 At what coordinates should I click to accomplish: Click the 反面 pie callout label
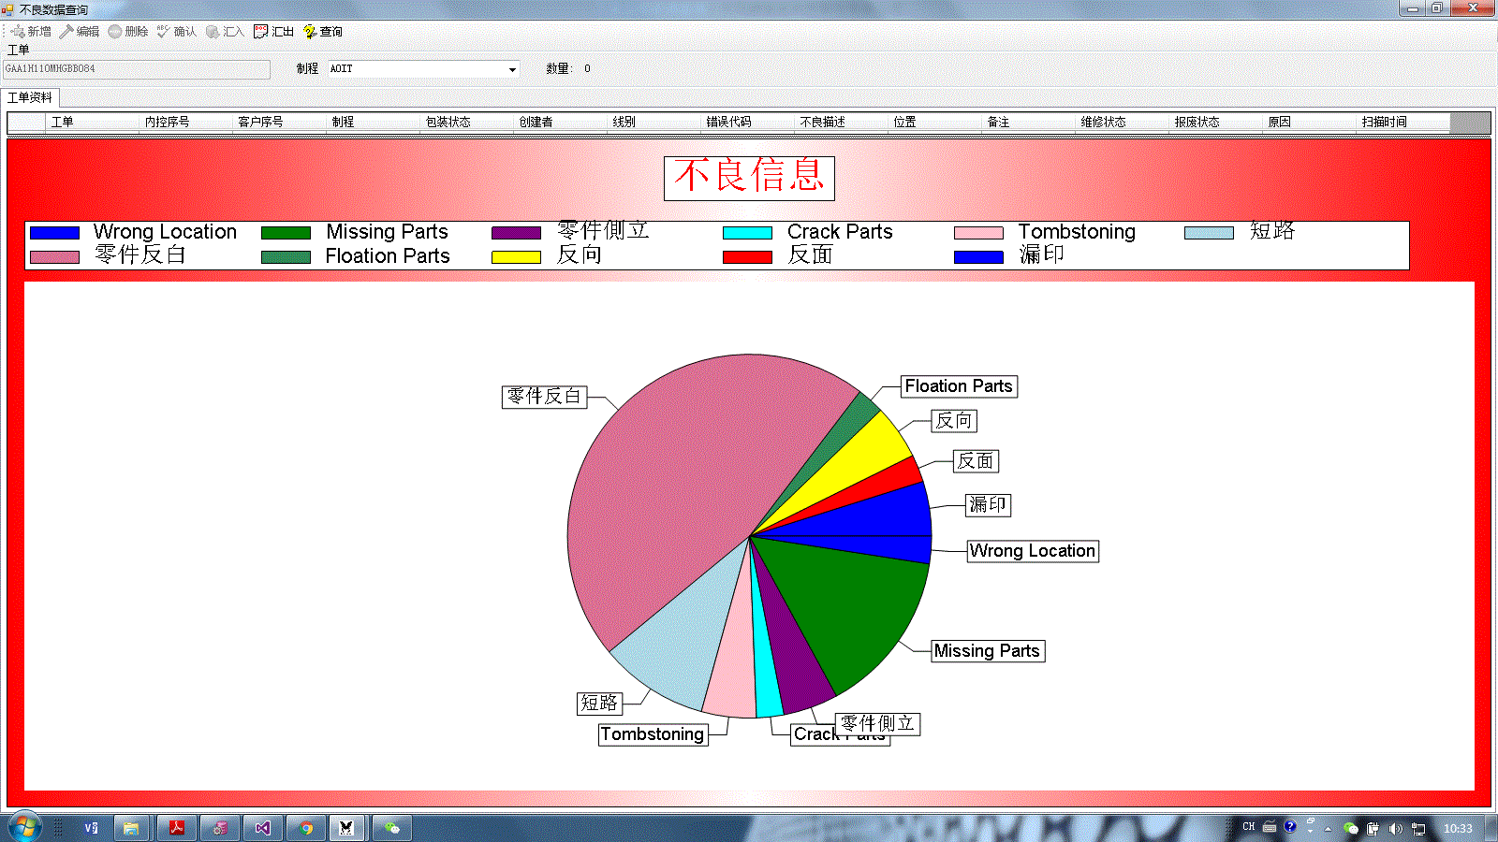(976, 461)
